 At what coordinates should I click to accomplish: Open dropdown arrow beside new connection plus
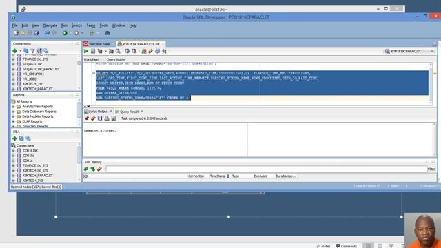20,51
